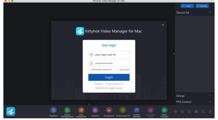The height and width of the screenshot is (120, 218).
Task: Click the files icon beside the help icon
Action: tap(196, 112)
